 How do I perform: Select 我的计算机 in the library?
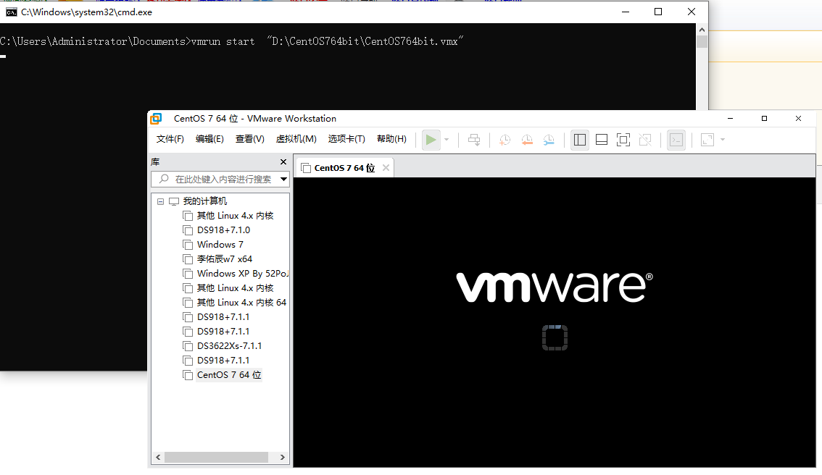click(205, 201)
